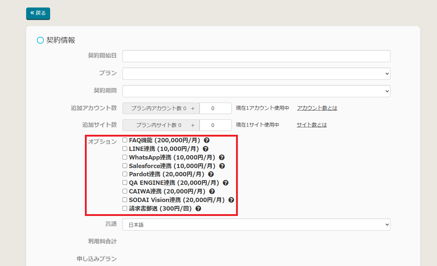Image resolution: width=437 pixels, height=266 pixels.
Task: Tick the LINE連携 option checkbox
Action: point(125,148)
